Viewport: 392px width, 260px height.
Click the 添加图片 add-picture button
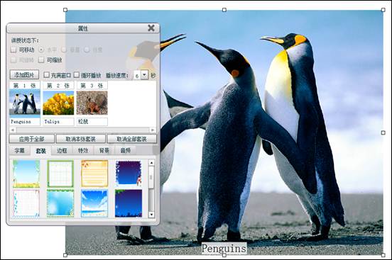tap(24, 74)
